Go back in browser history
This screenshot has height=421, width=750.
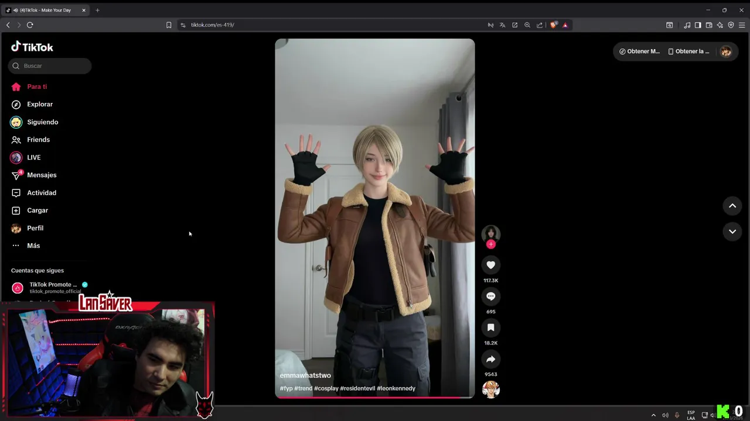(8, 25)
